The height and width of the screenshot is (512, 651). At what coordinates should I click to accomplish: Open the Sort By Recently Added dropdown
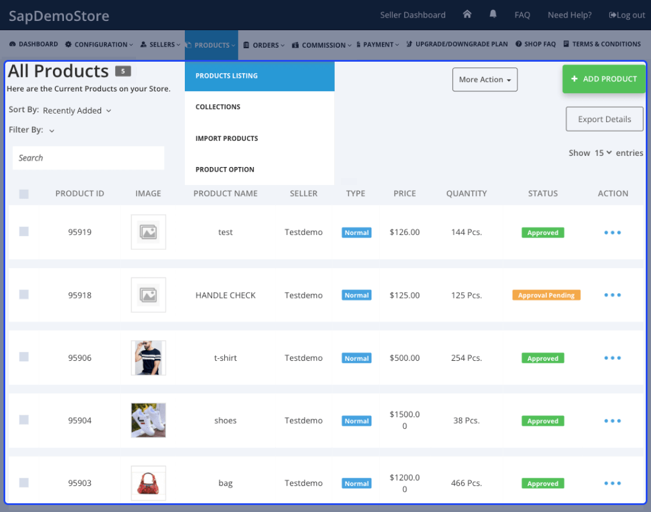(x=77, y=110)
